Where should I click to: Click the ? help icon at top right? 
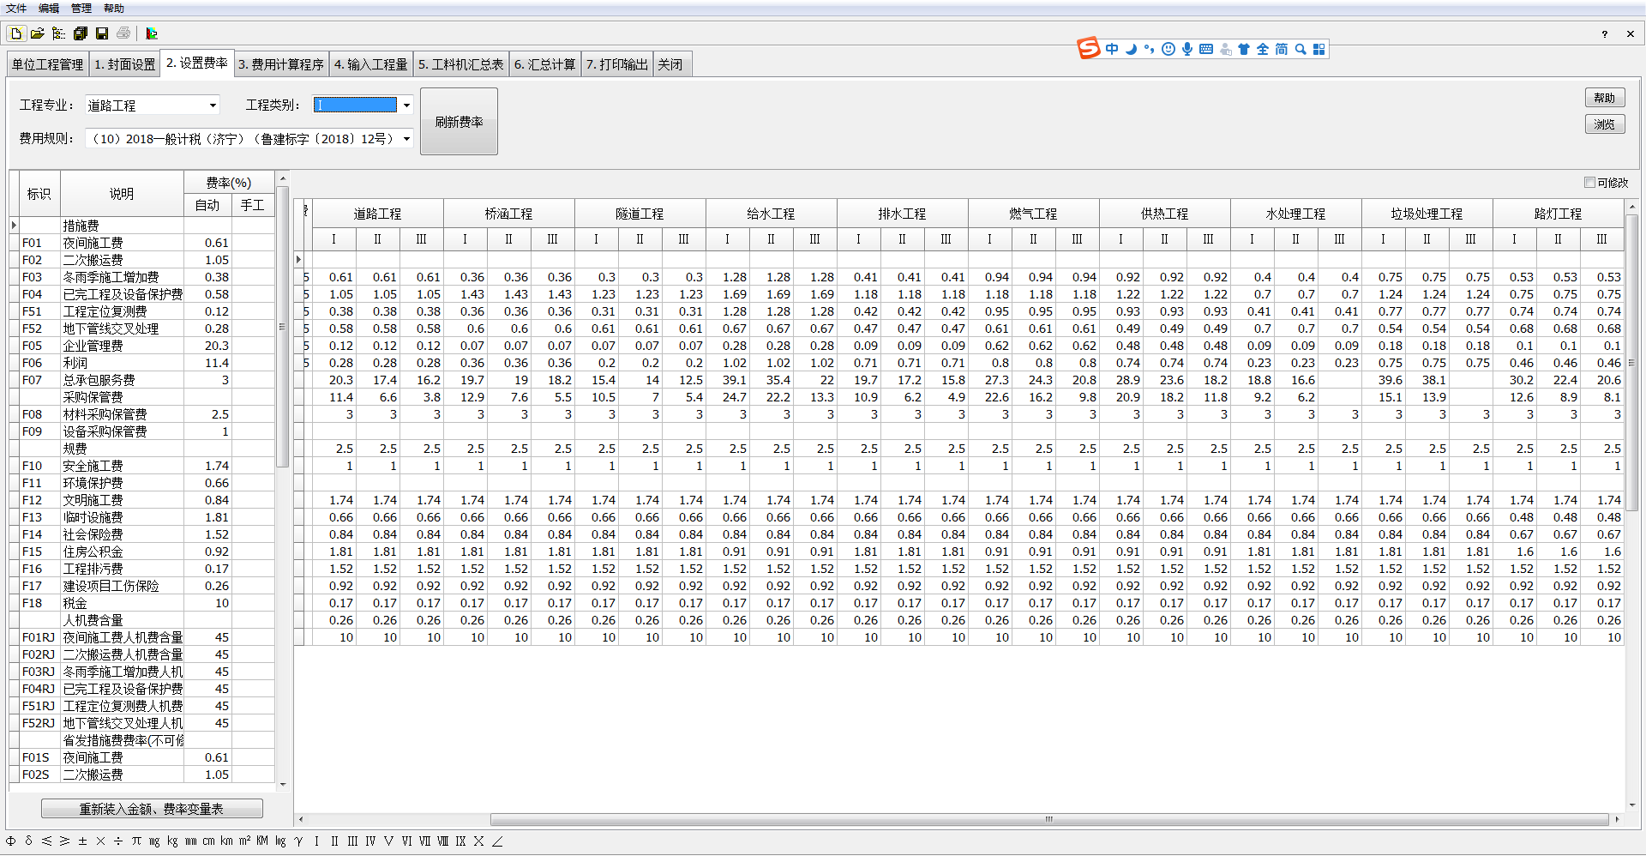click(x=1604, y=34)
